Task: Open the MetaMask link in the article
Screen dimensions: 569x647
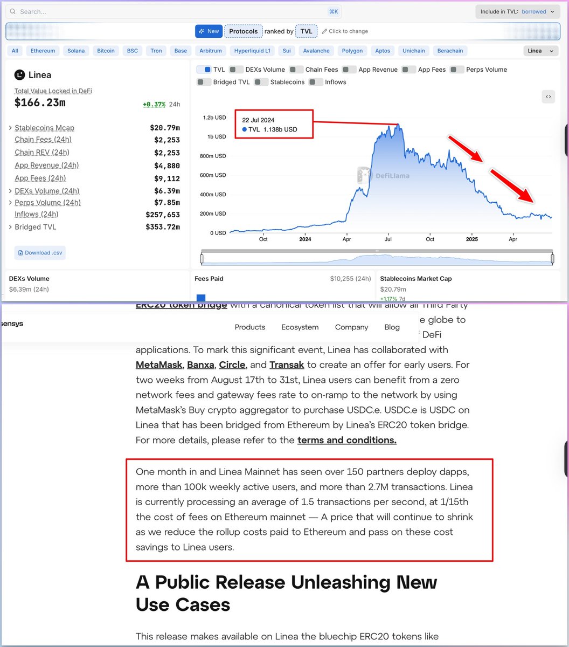Action: pos(159,365)
